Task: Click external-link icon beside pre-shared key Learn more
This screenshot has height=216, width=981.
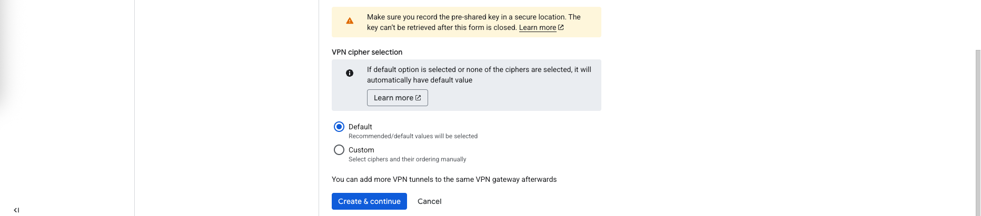Action: pyautogui.click(x=561, y=27)
